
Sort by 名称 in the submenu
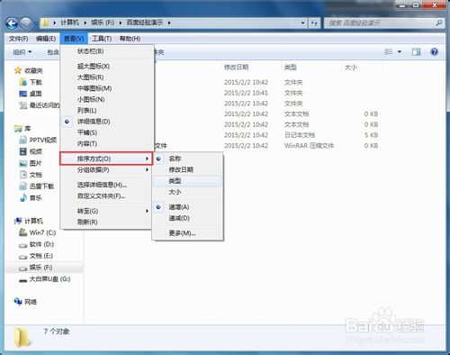[188, 159]
